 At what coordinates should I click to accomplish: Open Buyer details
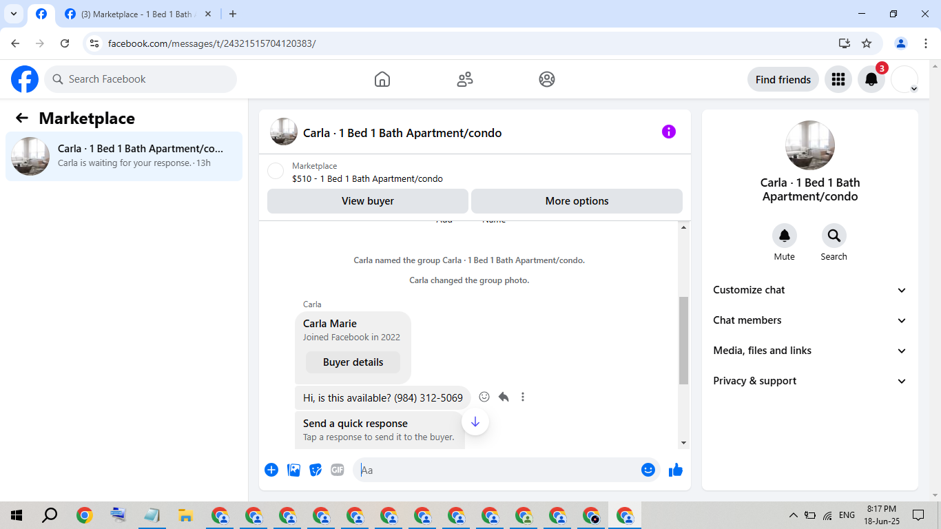[x=353, y=362]
